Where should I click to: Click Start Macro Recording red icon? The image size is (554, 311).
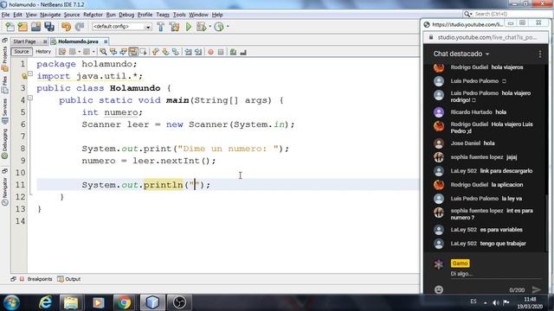point(210,52)
